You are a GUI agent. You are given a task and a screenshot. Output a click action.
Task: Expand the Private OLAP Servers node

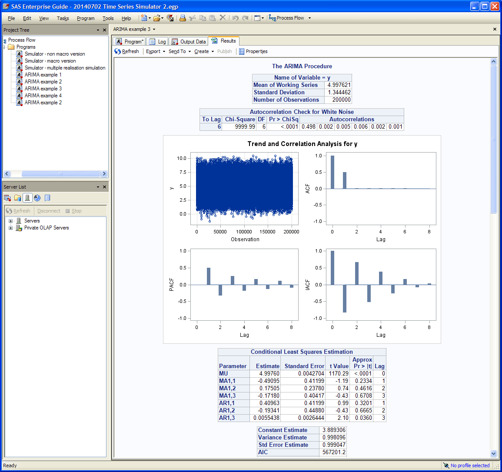pyautogui.click(x=10, y=228)
